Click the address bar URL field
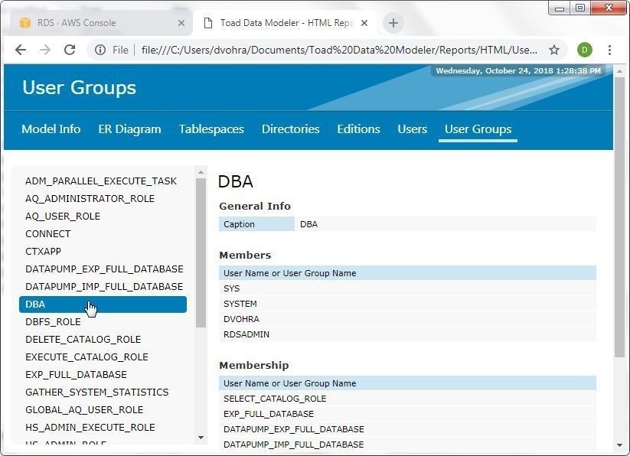630x456 pixels. (339, 50)
